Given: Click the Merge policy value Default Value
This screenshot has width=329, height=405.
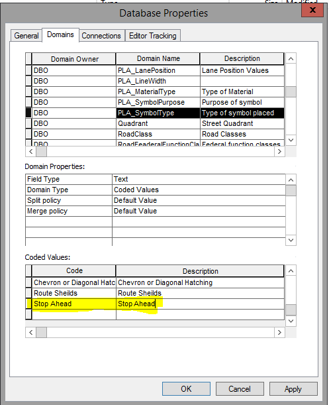Looking at the screenshot, I should (199, 211).
